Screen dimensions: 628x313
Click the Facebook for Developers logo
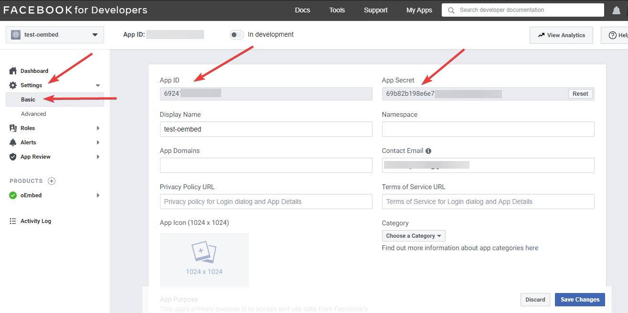(x=75, y=10)
